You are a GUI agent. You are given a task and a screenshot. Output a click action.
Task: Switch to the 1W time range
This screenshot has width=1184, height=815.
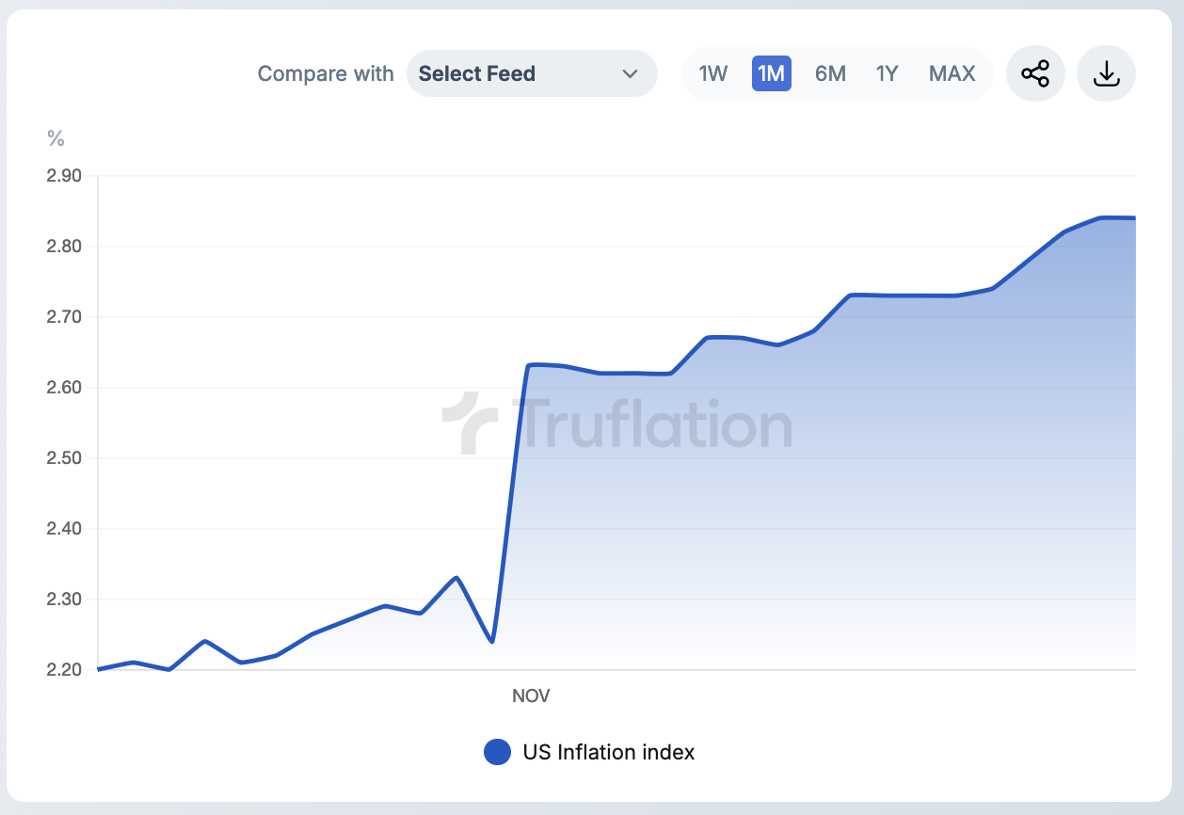click(x=712, y=73)
